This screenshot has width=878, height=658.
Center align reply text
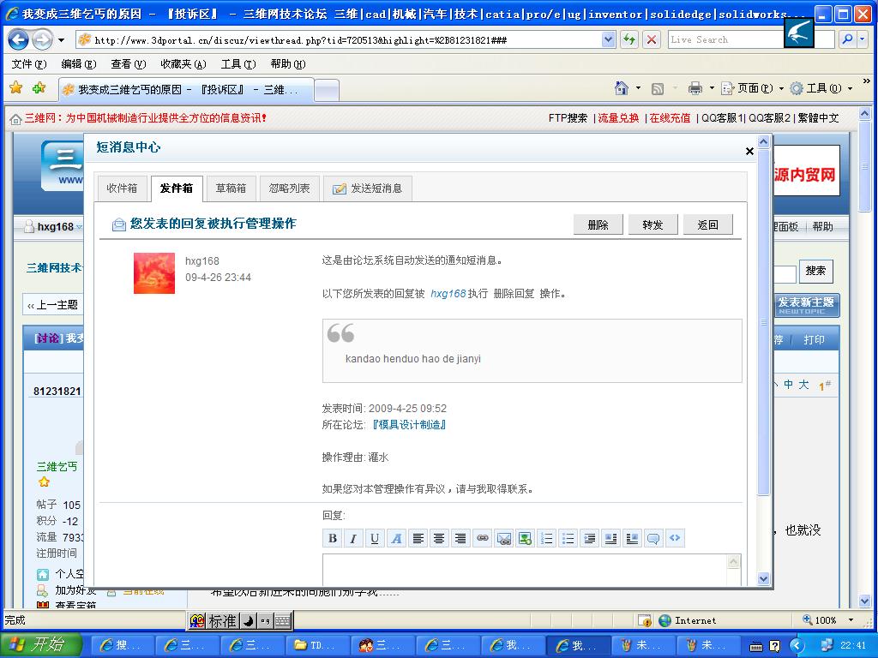click(439, 538)
